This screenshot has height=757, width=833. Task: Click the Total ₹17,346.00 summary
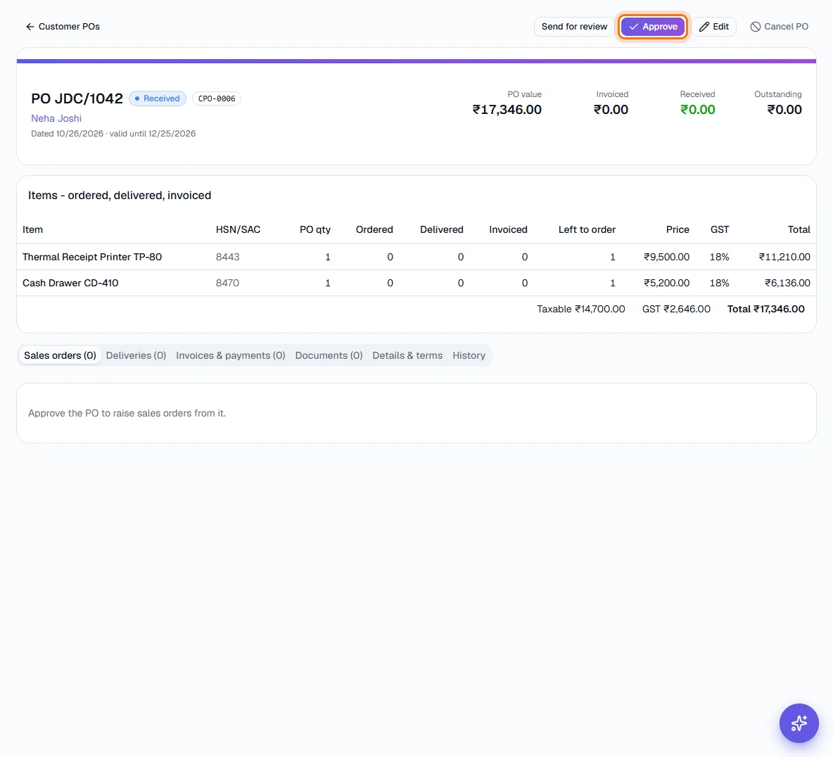pyautogui.click(x=765, y=309)
